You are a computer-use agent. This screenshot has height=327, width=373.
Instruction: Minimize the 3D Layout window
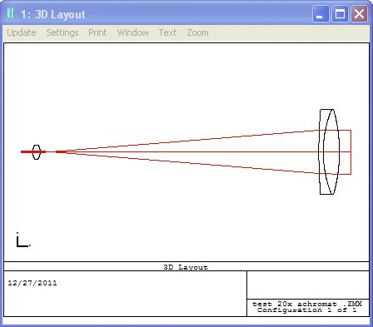click(321, 14)
